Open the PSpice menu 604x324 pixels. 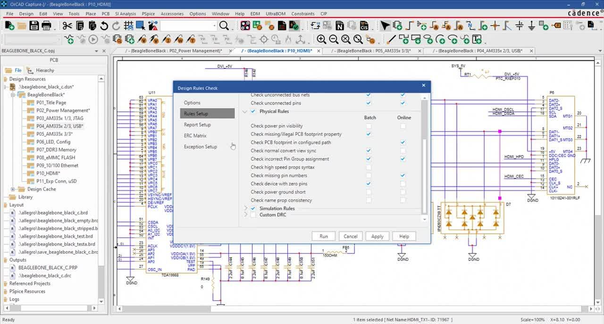coord(148,14)
